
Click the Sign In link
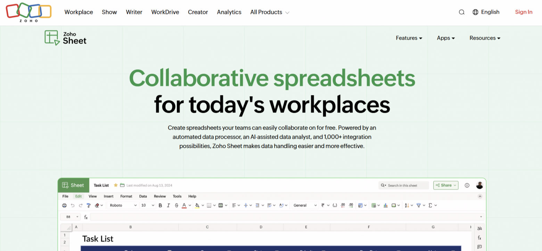(524, 12)
